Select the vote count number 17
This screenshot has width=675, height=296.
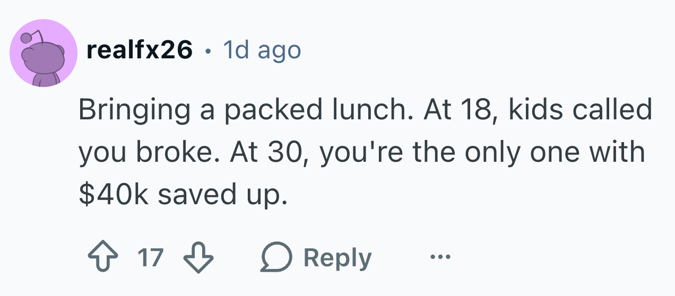coord(150,258)
